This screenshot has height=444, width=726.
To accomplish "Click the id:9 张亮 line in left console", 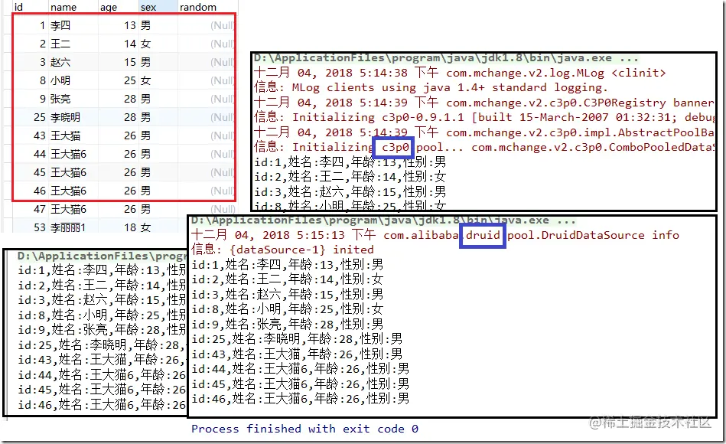I will pyautogui.click(x=102, y=330).
